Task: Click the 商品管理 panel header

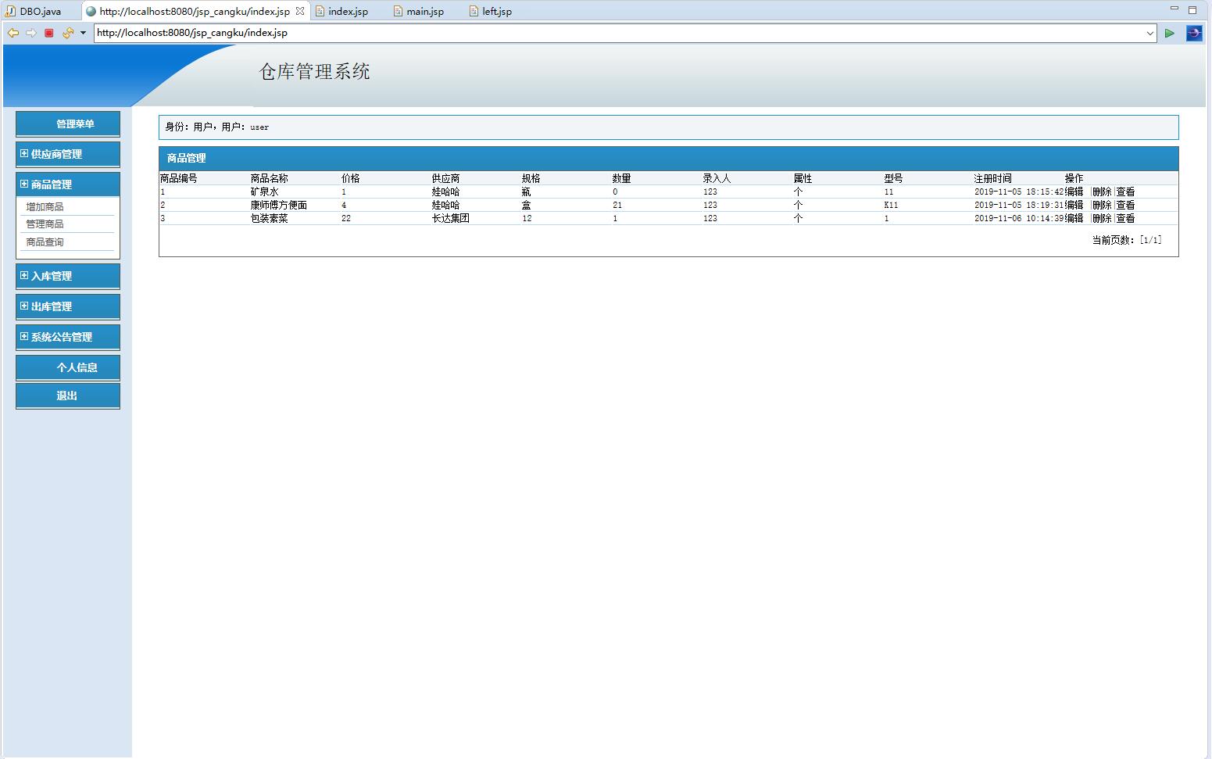Action: [x=668, y=158]
